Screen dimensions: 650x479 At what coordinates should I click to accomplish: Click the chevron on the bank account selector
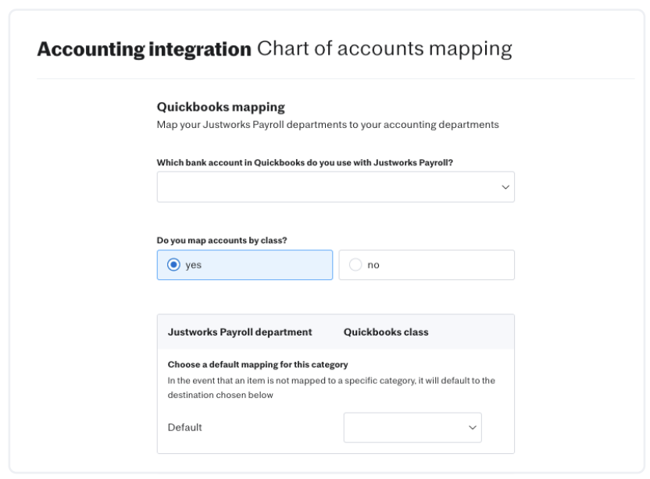click(x=506, y=186)
